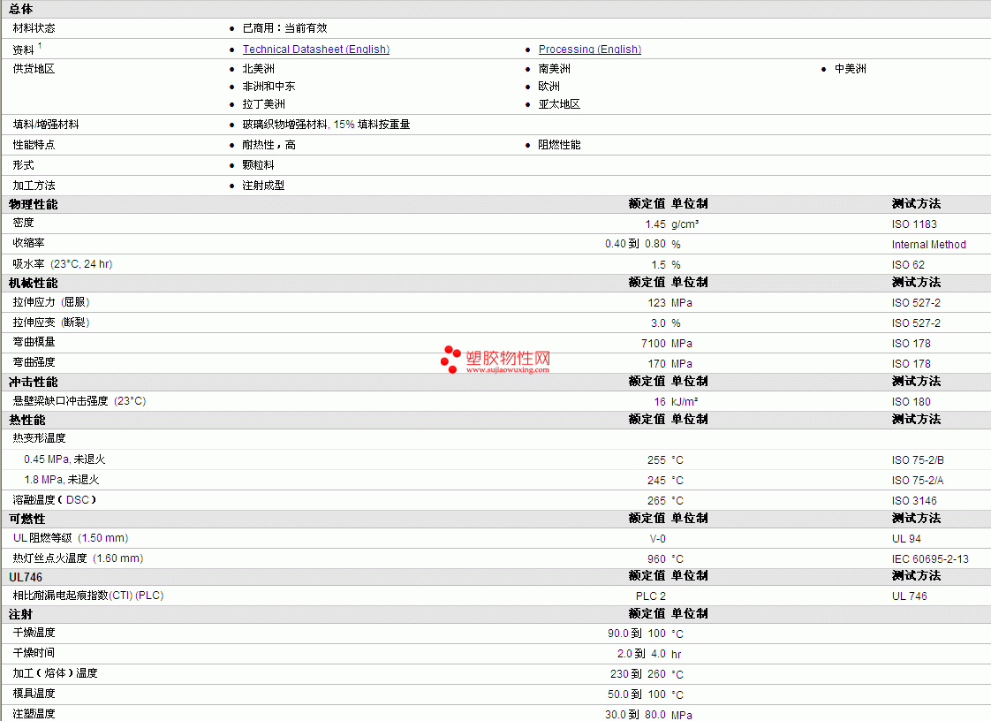
Task: Click the text 已商用：当前有效
Action: tap(285, 28)
